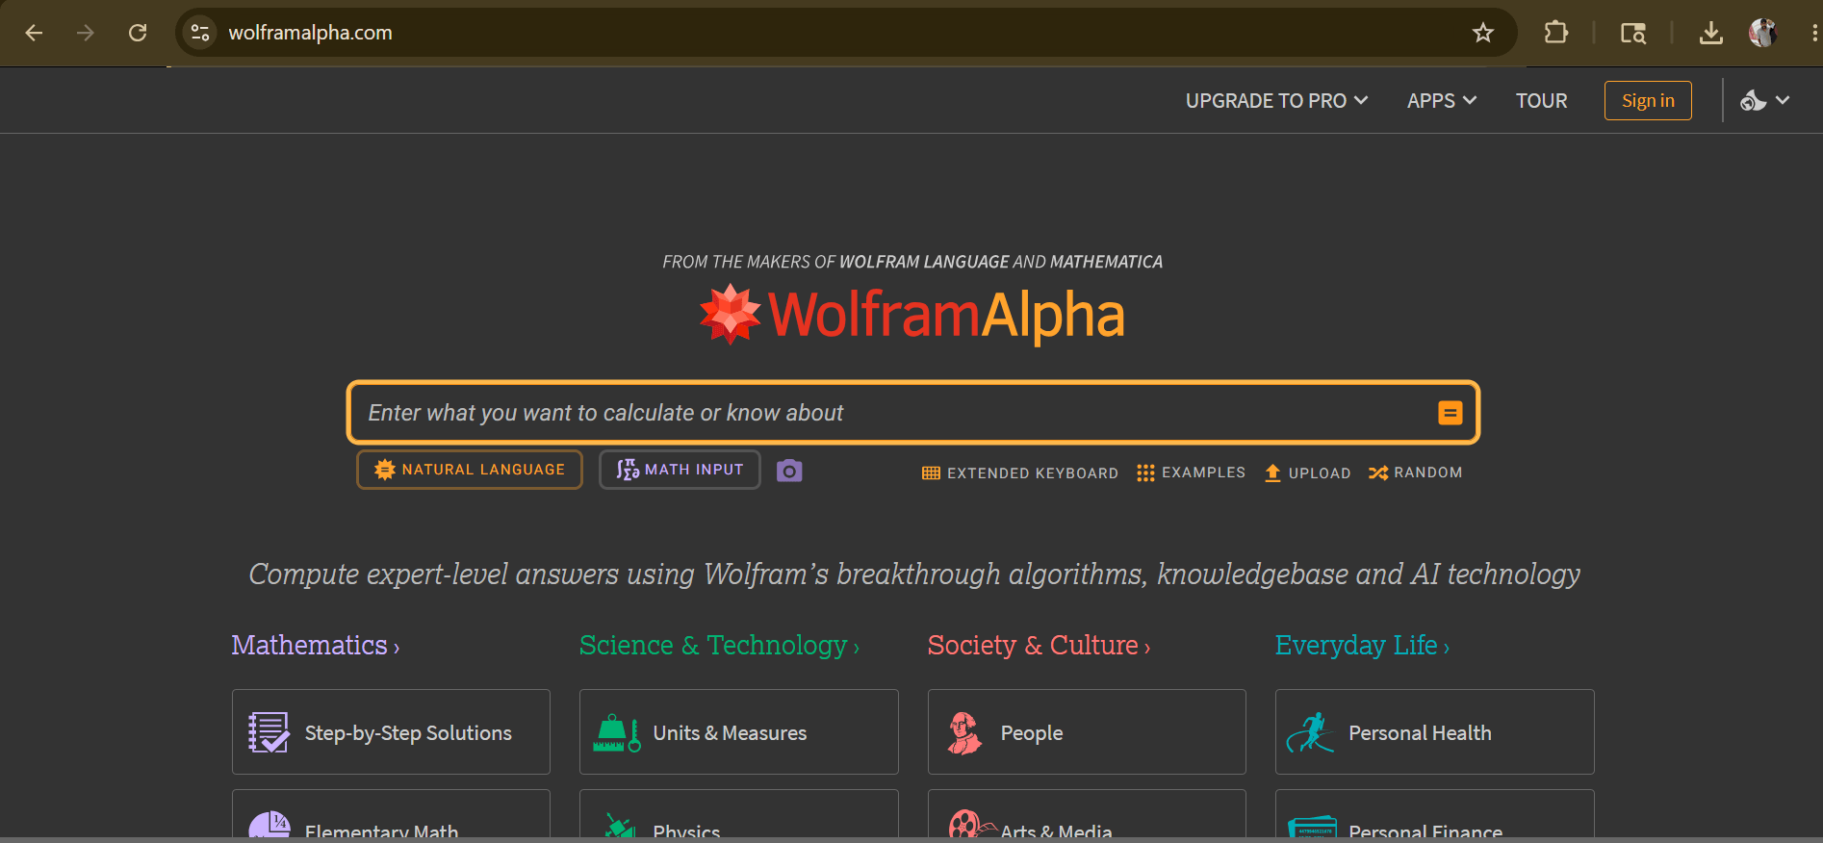Viewport: 1823px width, 843px height.
Task: Open the Examples page
Action: pyautogui.click(x=1191, y=473)
